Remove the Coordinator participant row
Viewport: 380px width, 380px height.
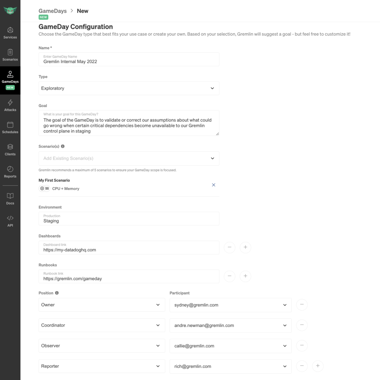pos(302,325)
